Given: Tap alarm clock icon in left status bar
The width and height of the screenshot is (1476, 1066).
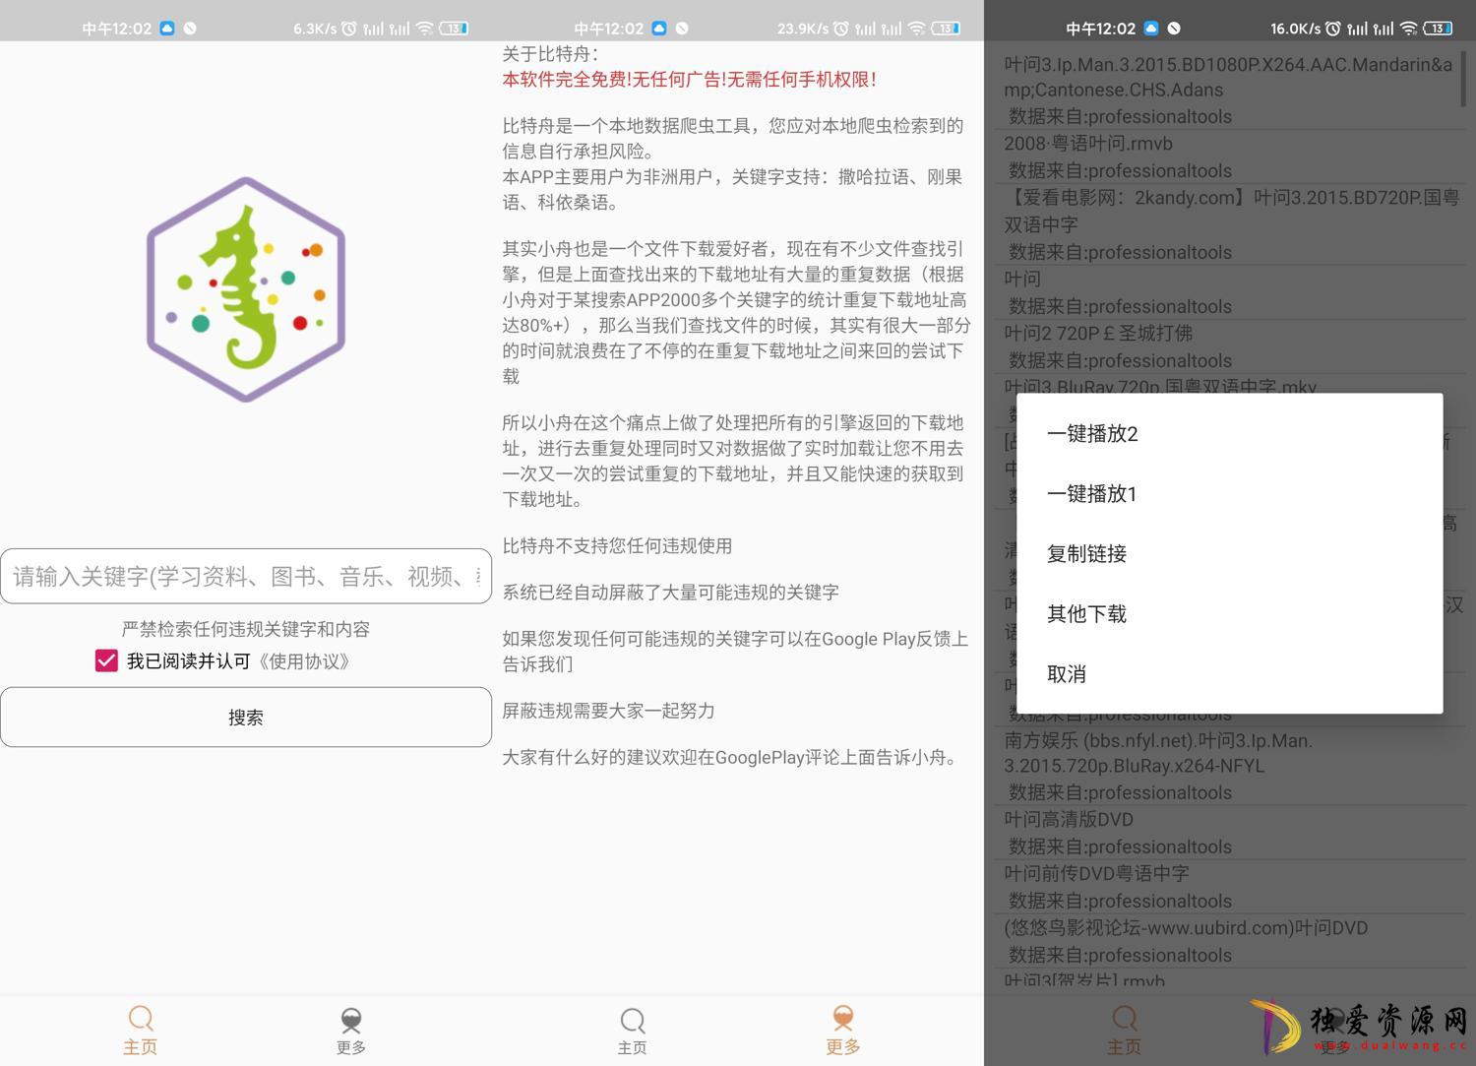Looking at the screenshot, I should point(349,29).
